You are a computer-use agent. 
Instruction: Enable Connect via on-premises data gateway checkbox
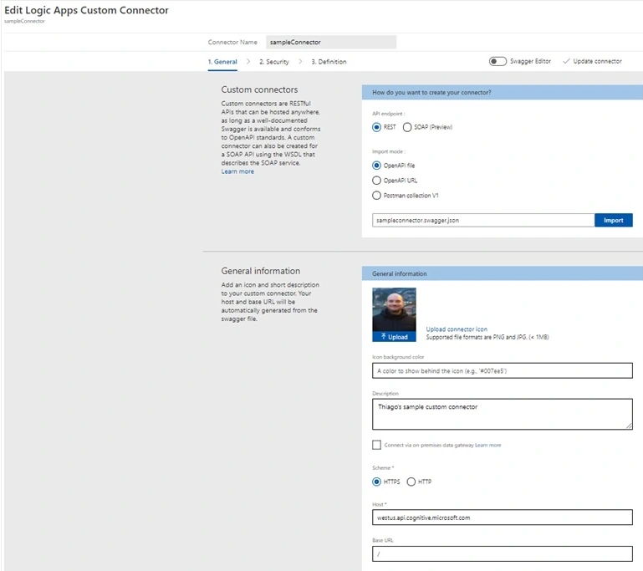376,445
